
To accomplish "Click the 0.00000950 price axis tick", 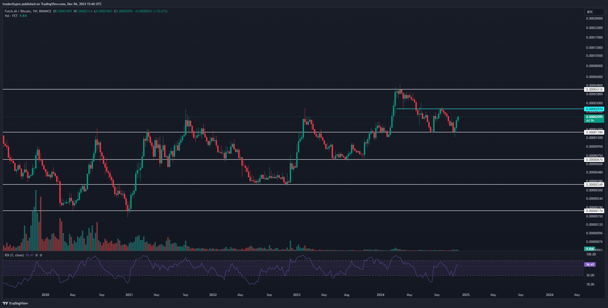I will pos(594,147).
